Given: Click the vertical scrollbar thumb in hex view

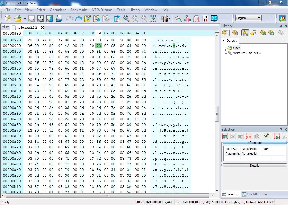Looking at the screenshot, I should 217,114.
